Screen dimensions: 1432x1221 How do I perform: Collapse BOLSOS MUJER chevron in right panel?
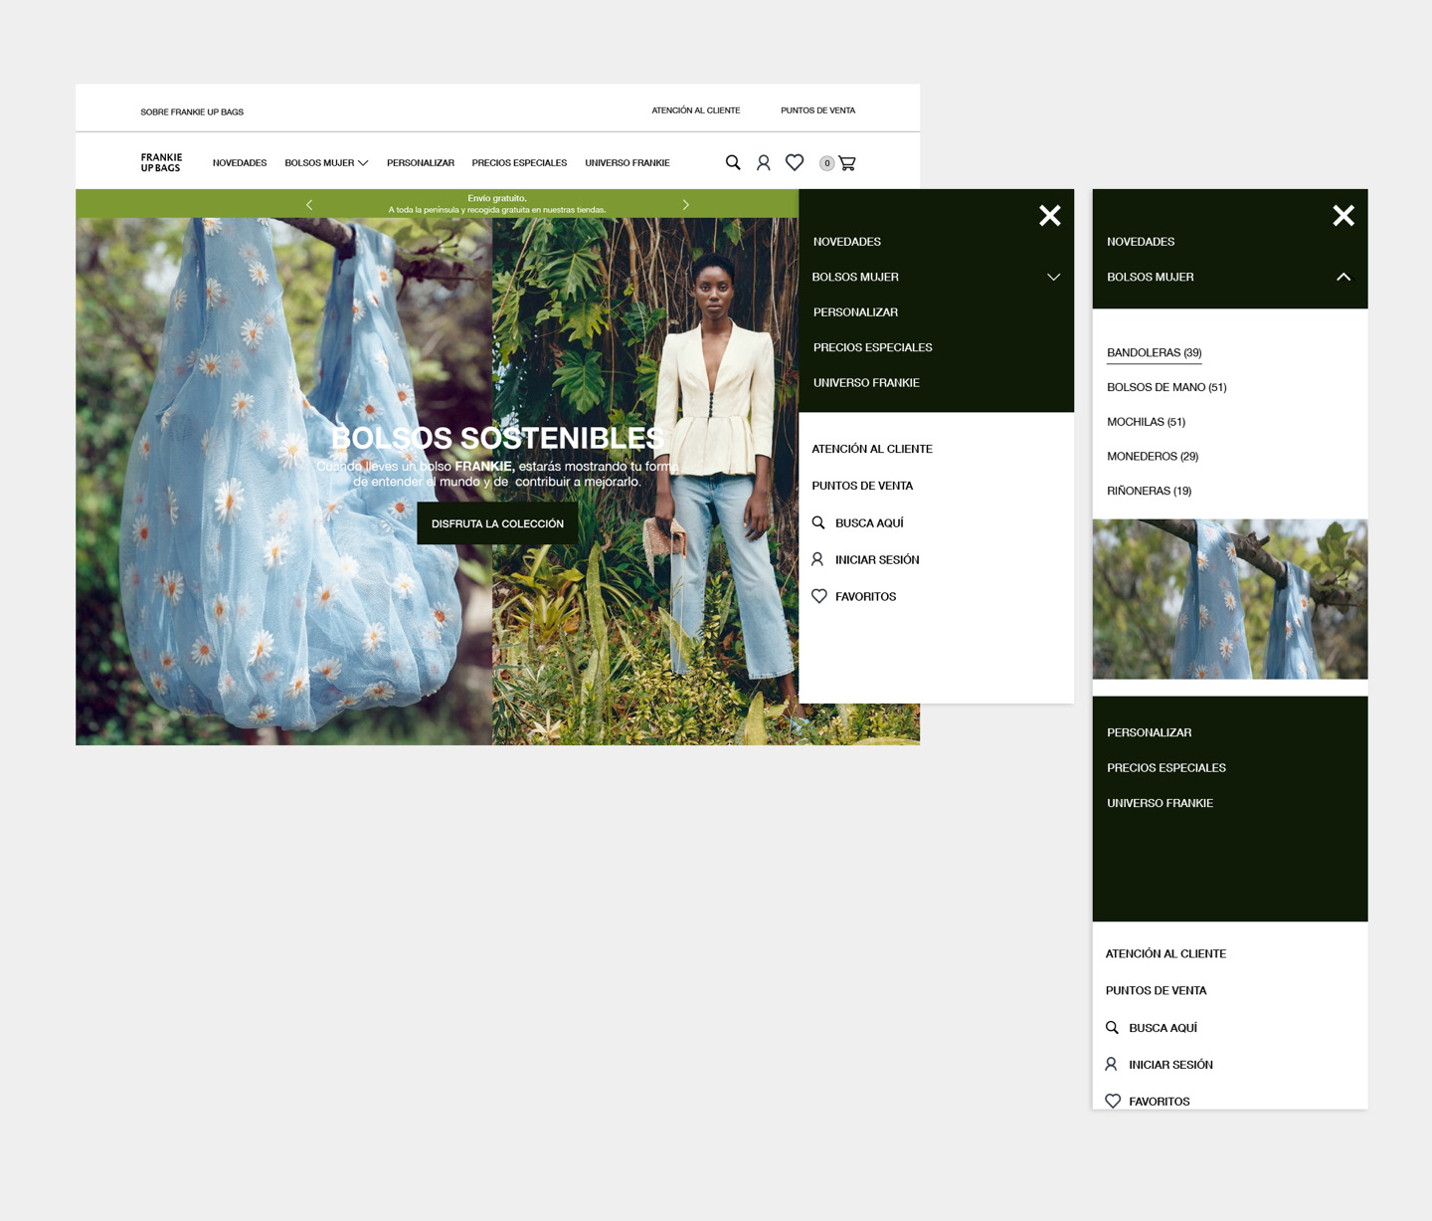pyautogui.click(x=1343, y=277)
